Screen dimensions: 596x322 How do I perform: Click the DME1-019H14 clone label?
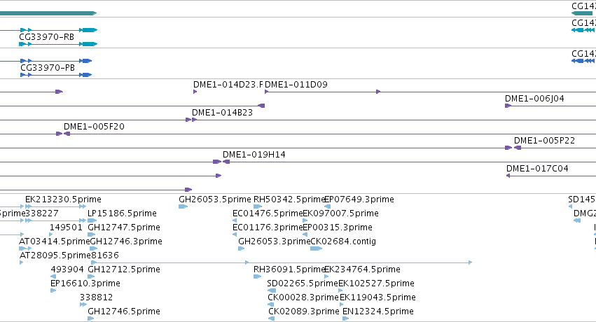click(254, 155)
